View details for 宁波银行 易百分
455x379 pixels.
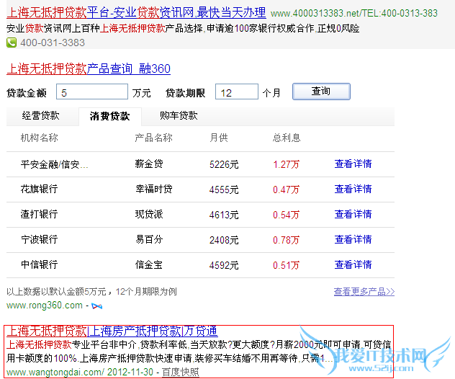point(353,240)
